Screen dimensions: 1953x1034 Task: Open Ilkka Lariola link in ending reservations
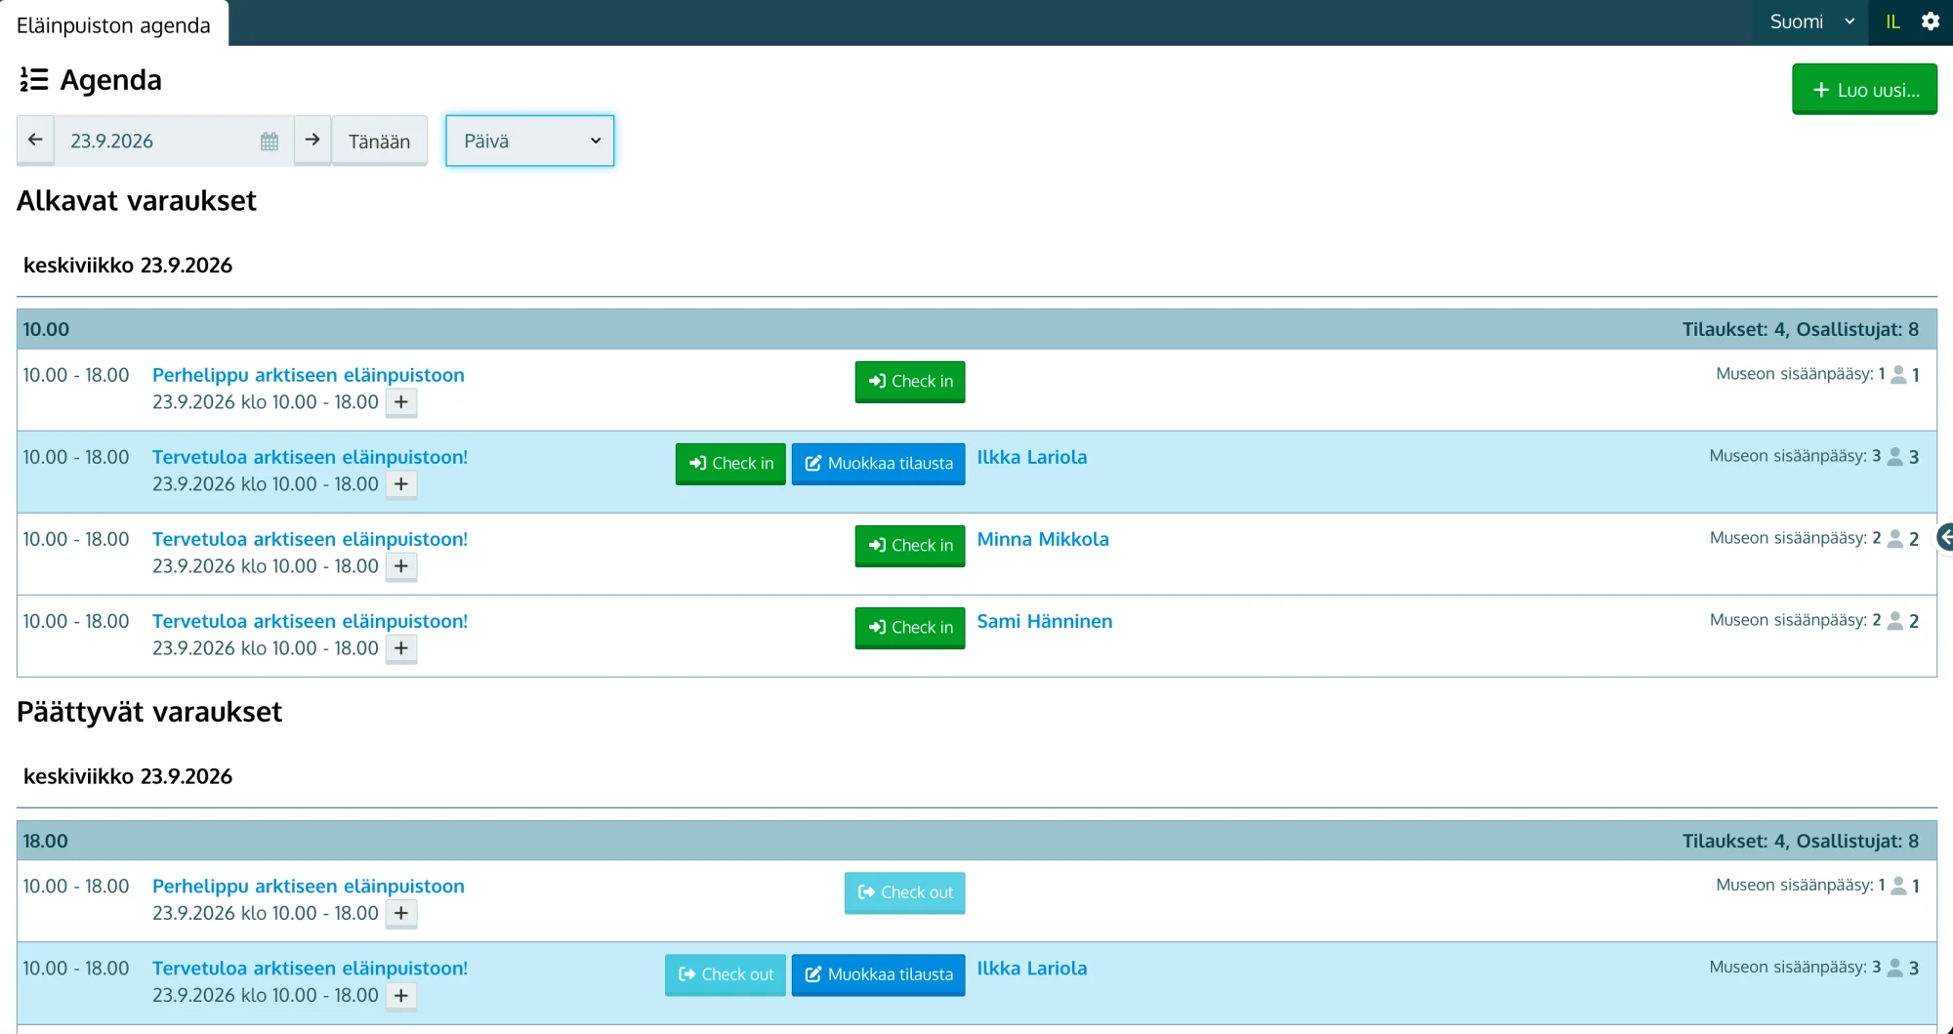coord(1031,969)
